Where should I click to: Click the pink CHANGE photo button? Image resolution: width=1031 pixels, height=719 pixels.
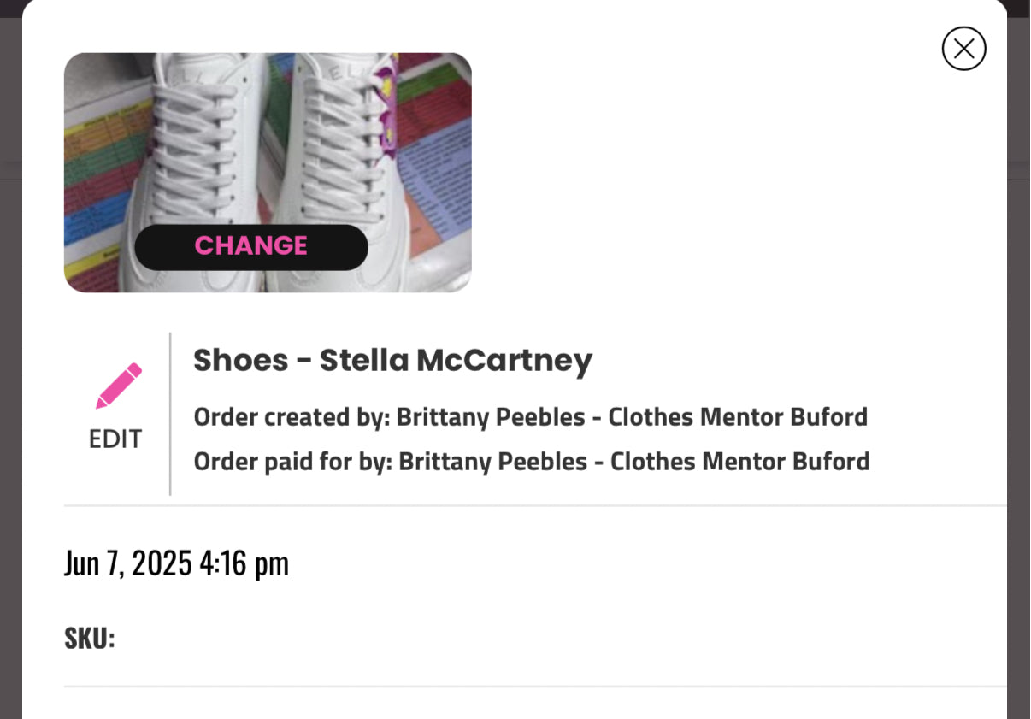click(x=251, y=246)
